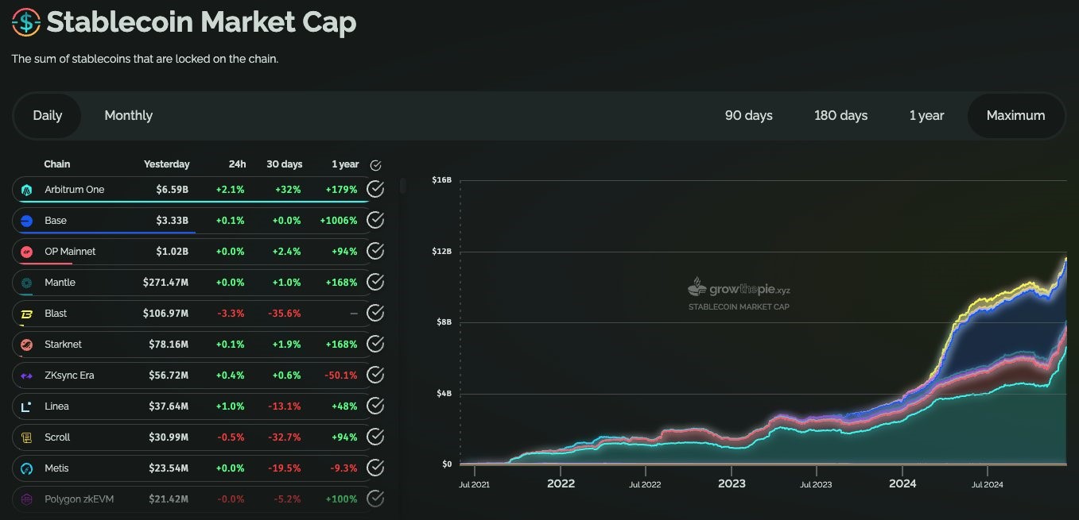Click the Base chain logo

[x=26, y=221]
